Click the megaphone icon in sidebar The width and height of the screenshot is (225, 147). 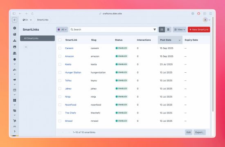(14, 80)
